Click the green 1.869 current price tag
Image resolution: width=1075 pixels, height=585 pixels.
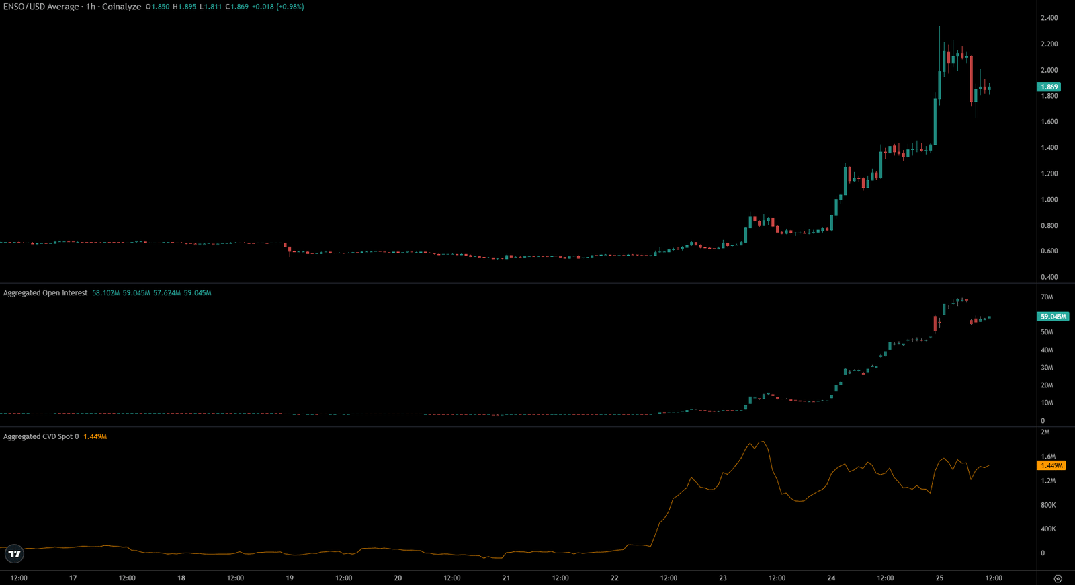pyautogui.click(x=1049, y=87)
